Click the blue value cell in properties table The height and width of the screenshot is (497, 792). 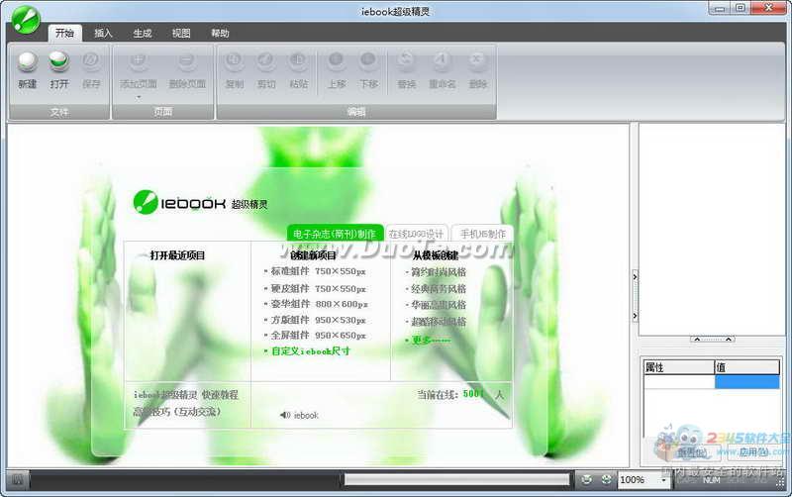[x=747, y=381]
